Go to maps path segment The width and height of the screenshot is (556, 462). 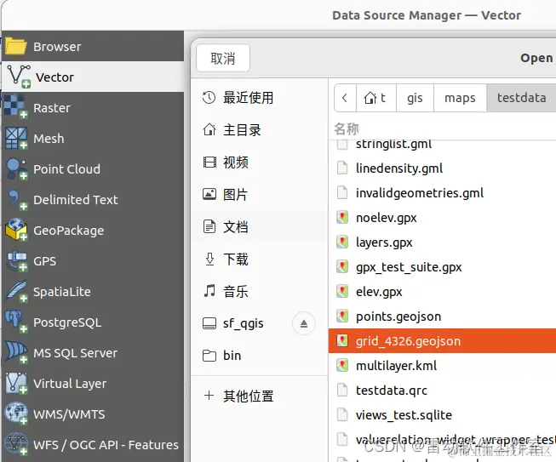pyautogui.click(x=460, y=98)
